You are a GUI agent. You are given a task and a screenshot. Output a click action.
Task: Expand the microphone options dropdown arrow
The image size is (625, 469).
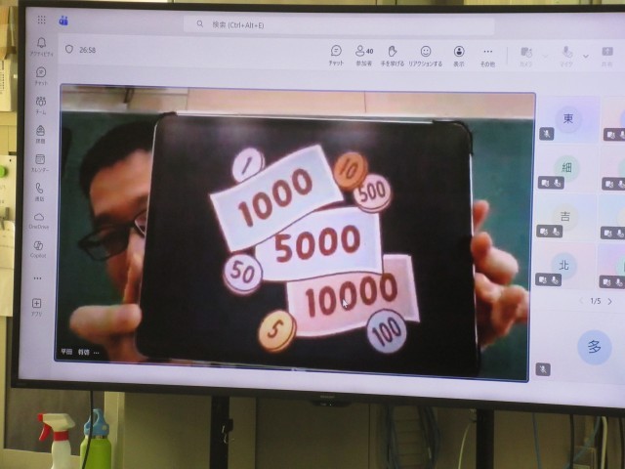(585, 56)
